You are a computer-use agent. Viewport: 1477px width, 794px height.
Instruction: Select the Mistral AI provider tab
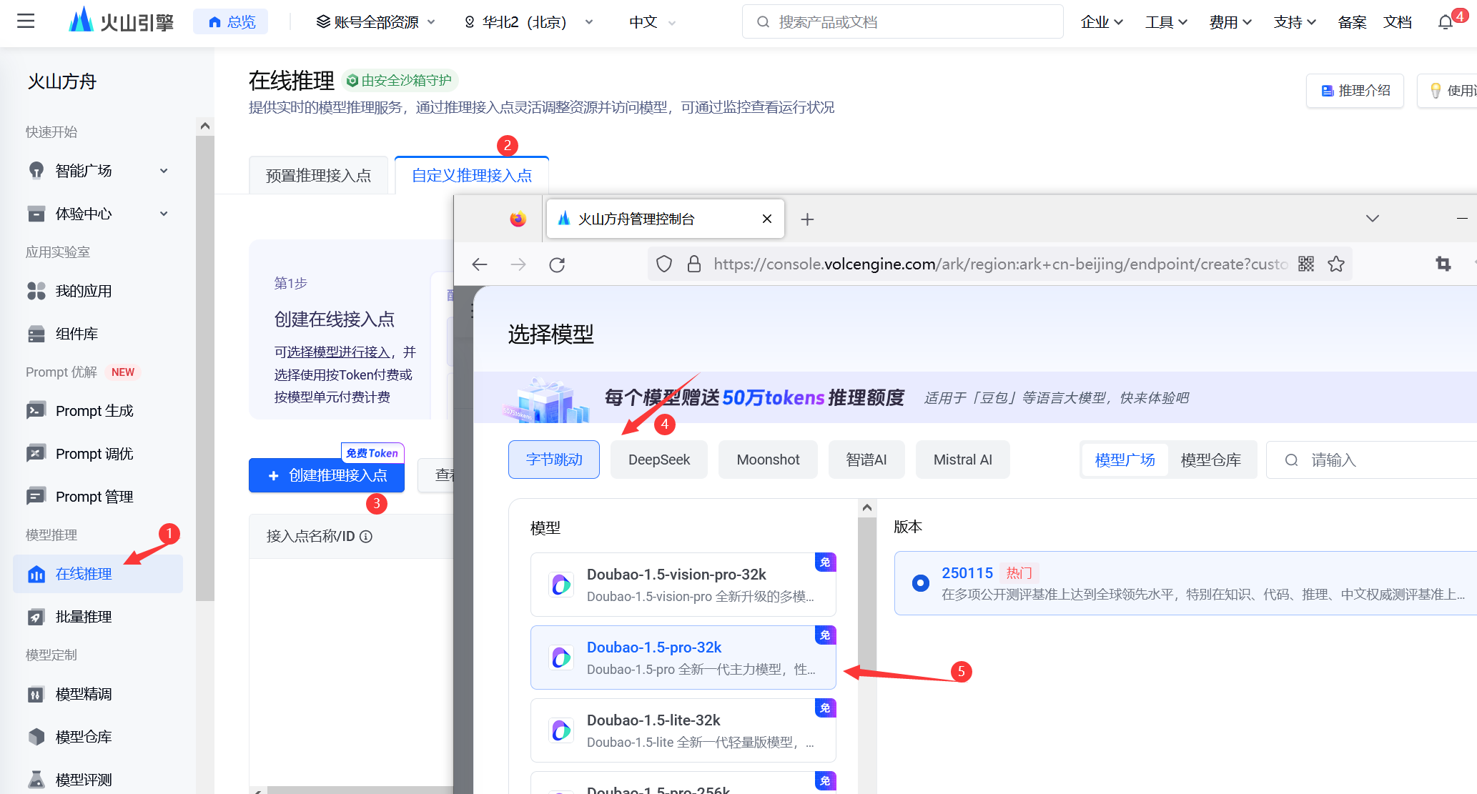click(x=963, y=460)
